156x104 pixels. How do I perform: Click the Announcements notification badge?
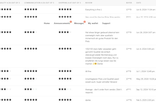[71, 22]
